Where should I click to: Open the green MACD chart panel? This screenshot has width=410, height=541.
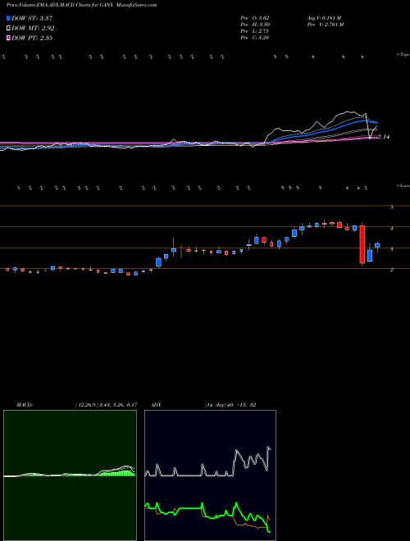click(x=70, y=475)
